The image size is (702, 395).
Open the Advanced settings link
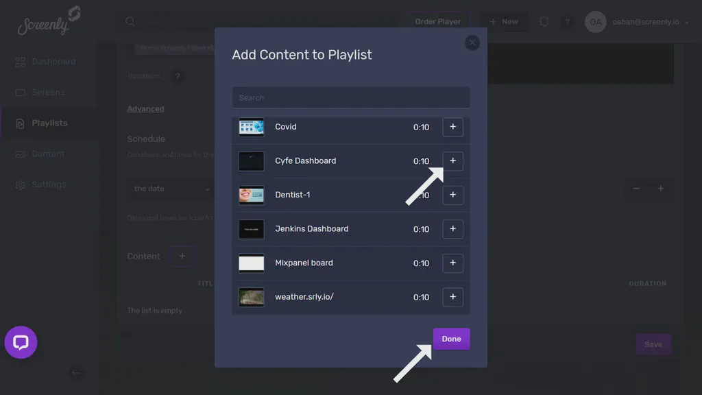[145, 108]
